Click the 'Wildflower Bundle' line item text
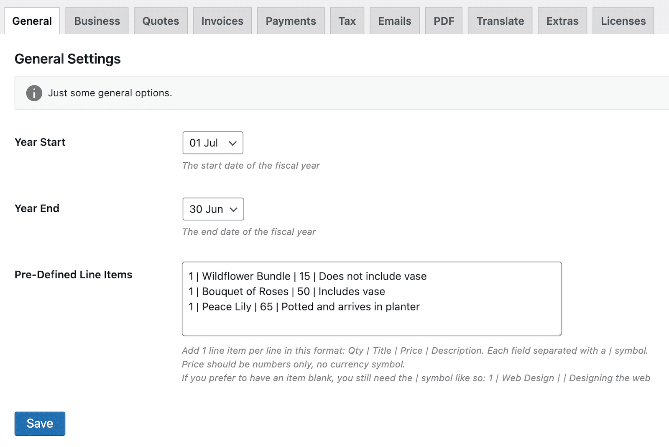 [307, 276]
